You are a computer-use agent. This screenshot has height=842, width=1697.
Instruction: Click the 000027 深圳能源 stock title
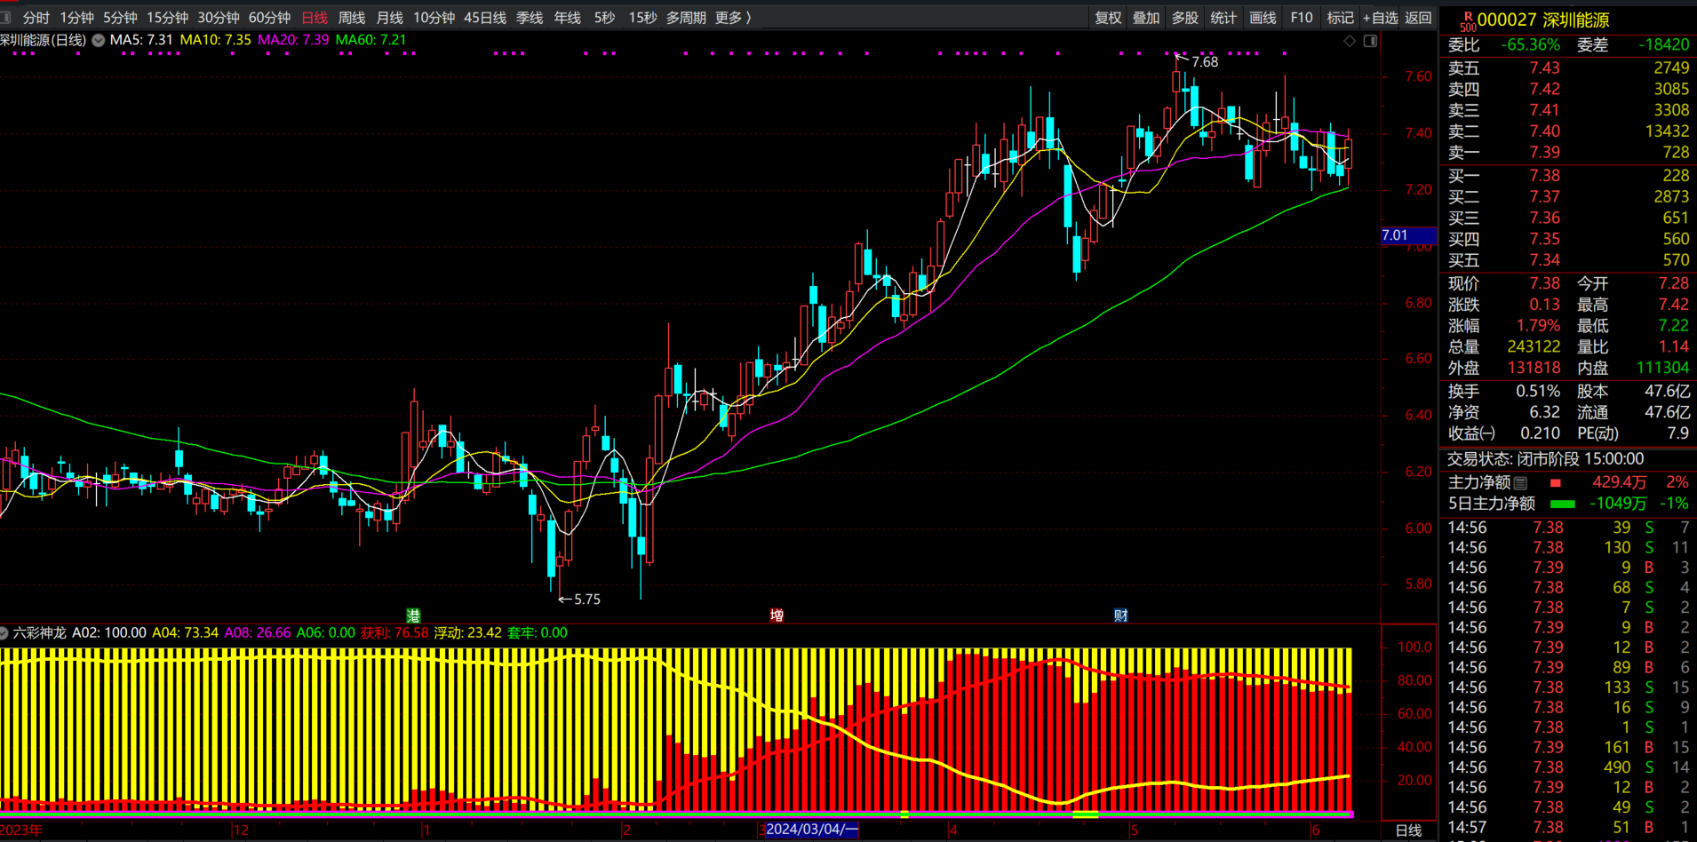[1543, 20]
